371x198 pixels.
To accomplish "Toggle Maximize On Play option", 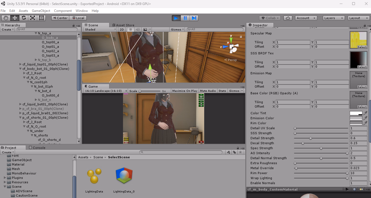I will [185, 91].
